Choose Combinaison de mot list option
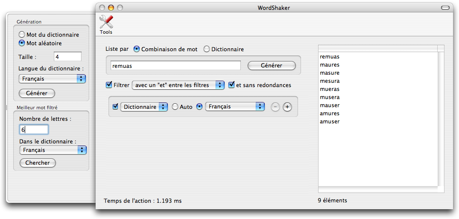459x219 pixels. [136, 49]
